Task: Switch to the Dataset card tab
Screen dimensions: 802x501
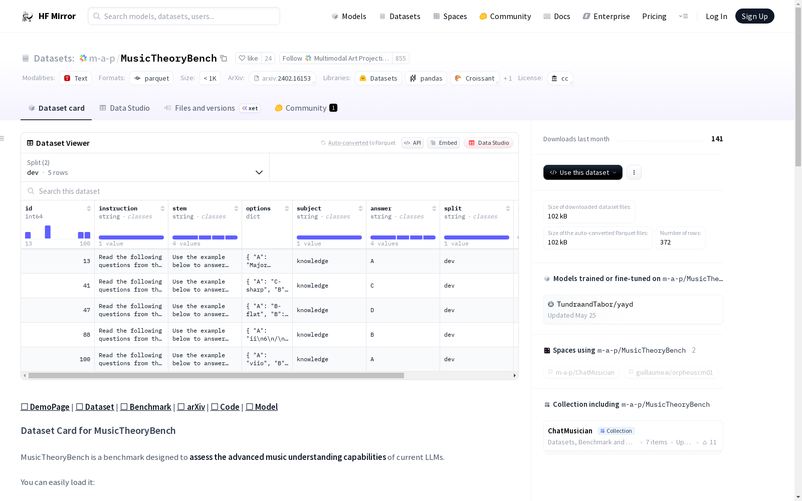Action: 56,108
